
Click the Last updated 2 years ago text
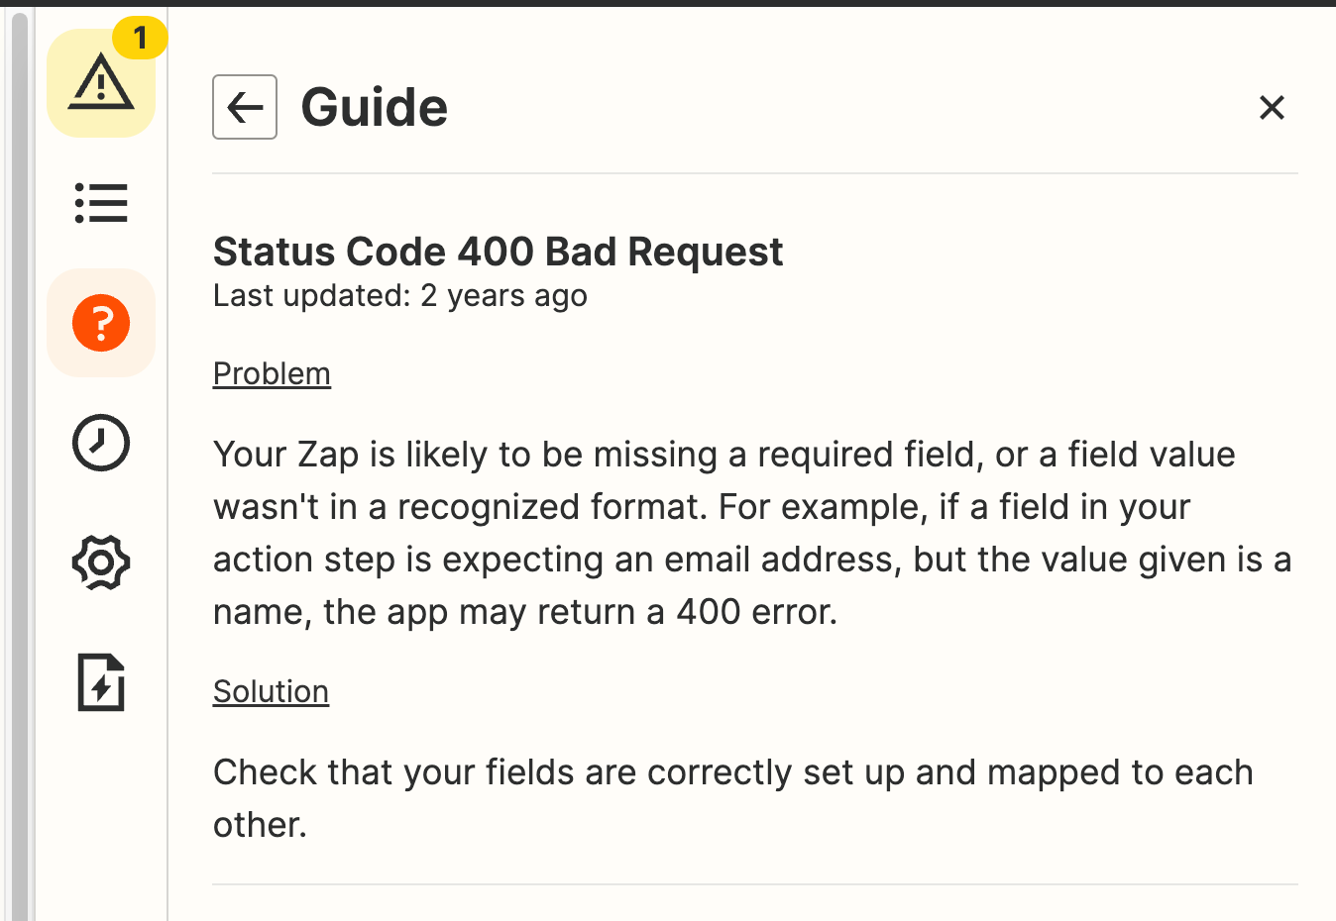tap(400, 296)
